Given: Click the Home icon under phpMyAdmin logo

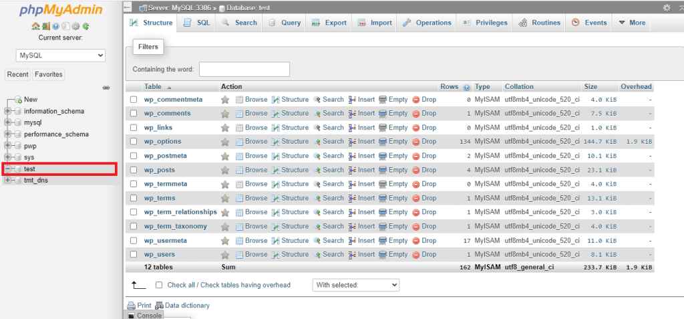Looking at the screenshot, I should click(36, 26).
